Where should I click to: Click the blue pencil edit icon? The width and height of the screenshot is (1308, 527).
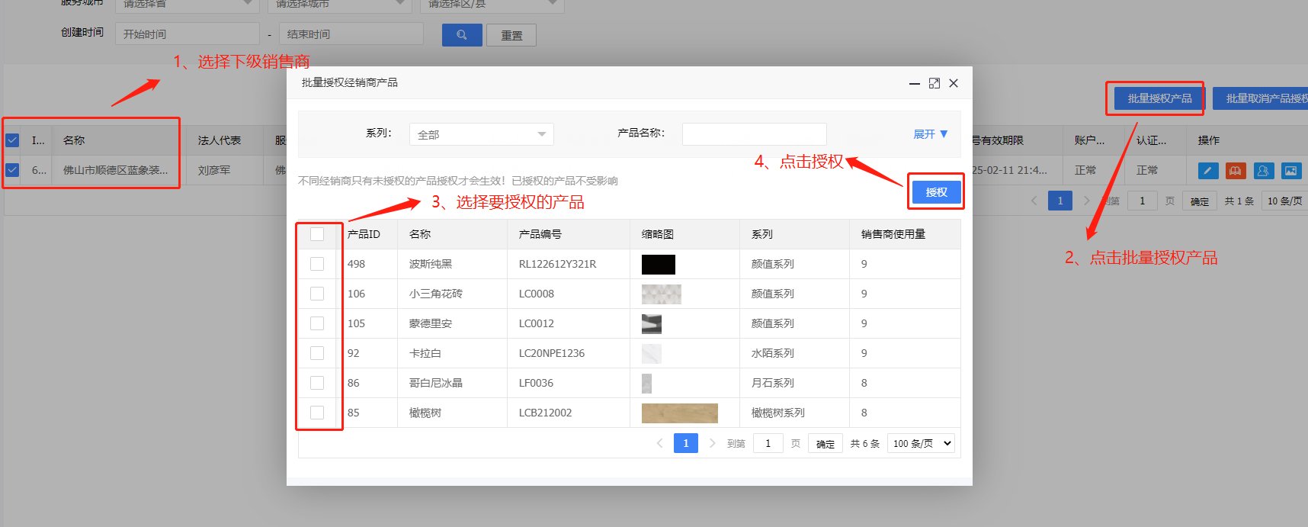coord(1208,171)
